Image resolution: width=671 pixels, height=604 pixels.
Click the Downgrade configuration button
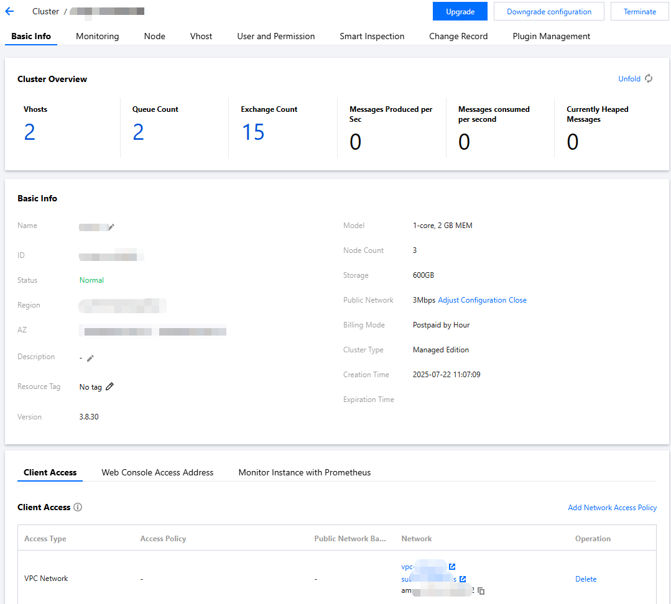(x=548, y=12)
